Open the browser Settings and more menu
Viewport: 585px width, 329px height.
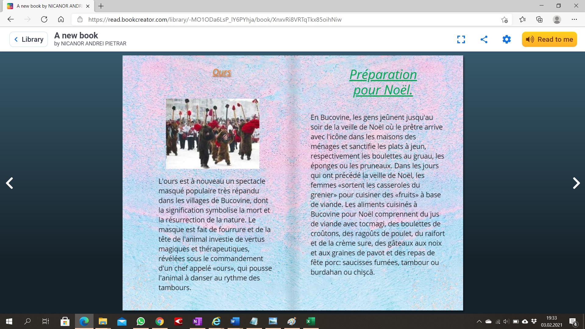click(x=574, y=19)
